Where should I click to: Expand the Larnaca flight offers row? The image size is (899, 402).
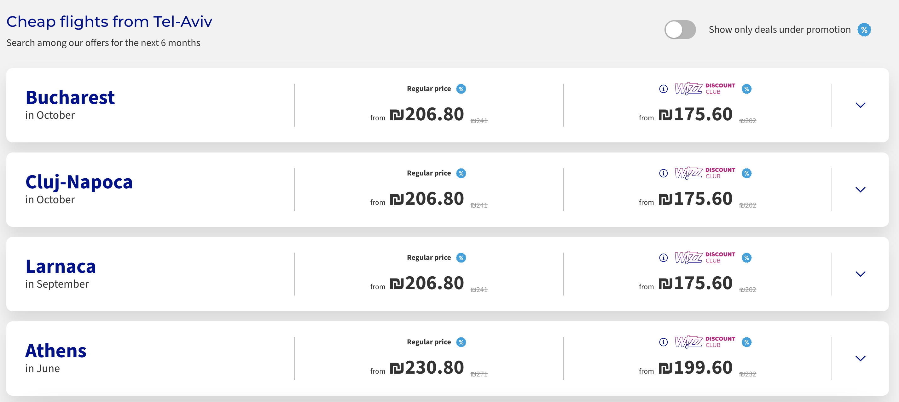pyautogui.click(x=860, y=274)
